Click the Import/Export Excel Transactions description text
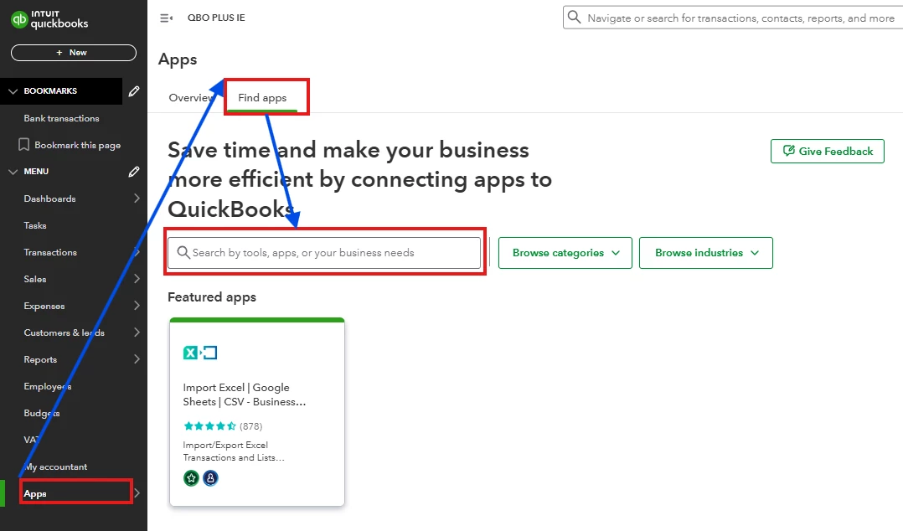The width and height of the screenshot is (903, 531). (x=234, y=451)
